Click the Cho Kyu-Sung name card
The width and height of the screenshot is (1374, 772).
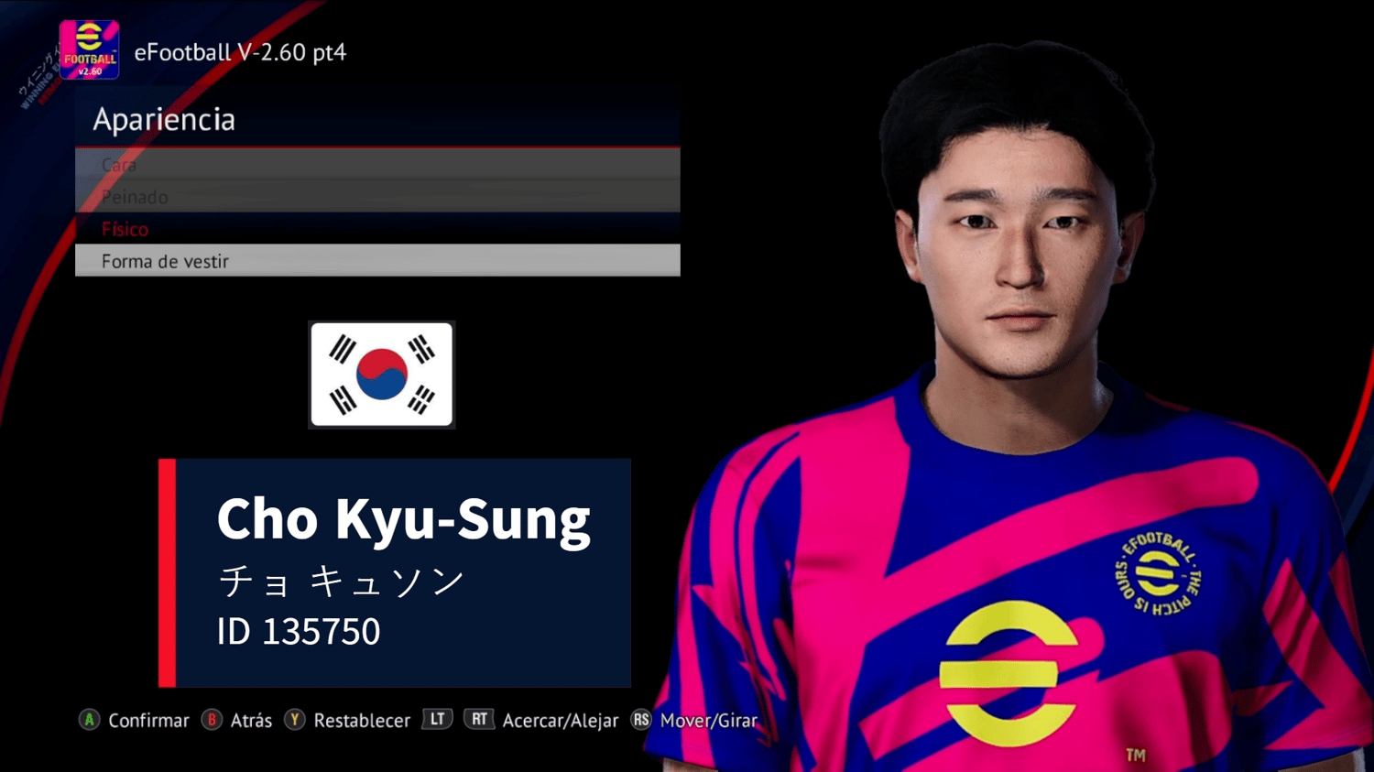395,573
